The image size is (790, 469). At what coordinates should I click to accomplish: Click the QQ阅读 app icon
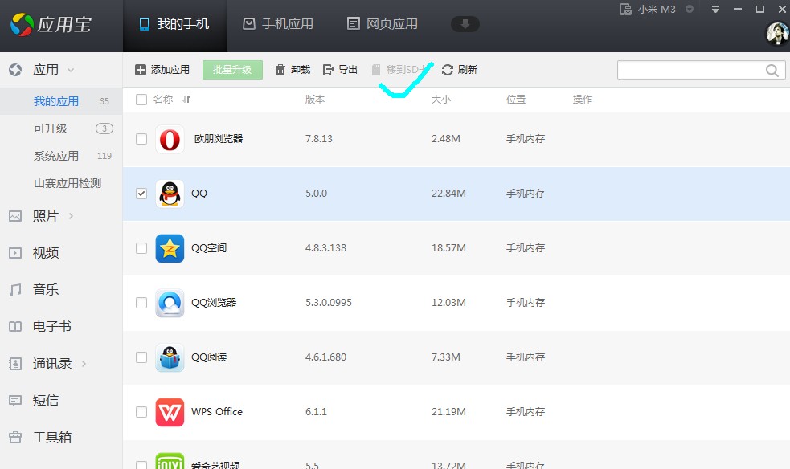point(170,357)
